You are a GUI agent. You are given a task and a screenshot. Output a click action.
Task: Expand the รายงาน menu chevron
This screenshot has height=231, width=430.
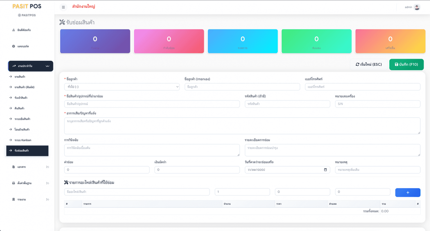47,199
